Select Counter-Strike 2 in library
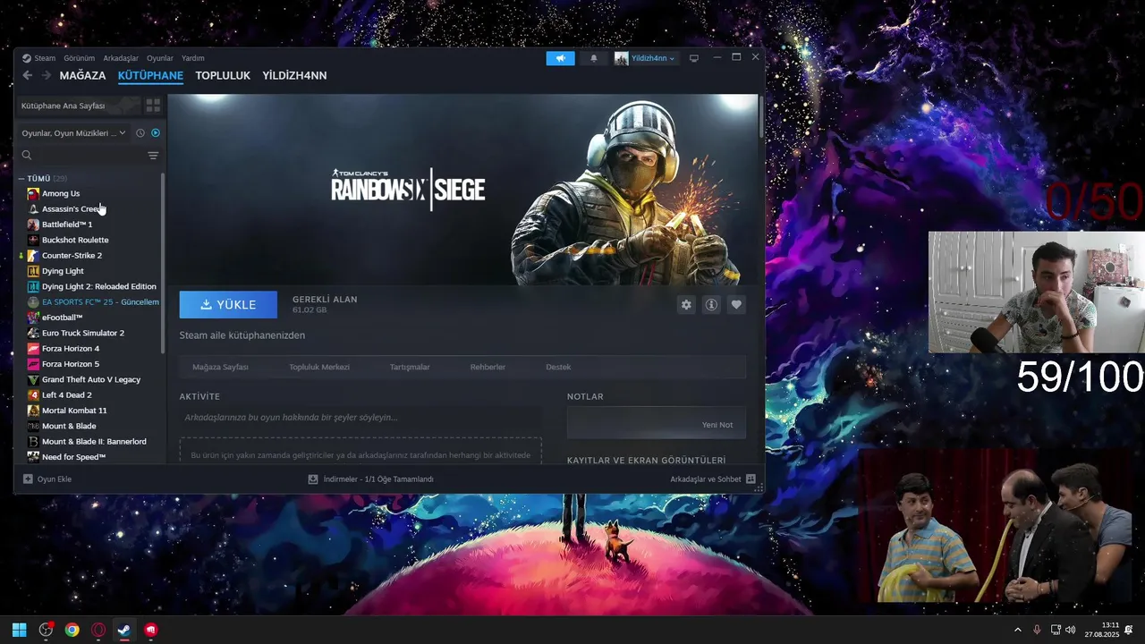1145x644 pixels. [x=72, y=255]
